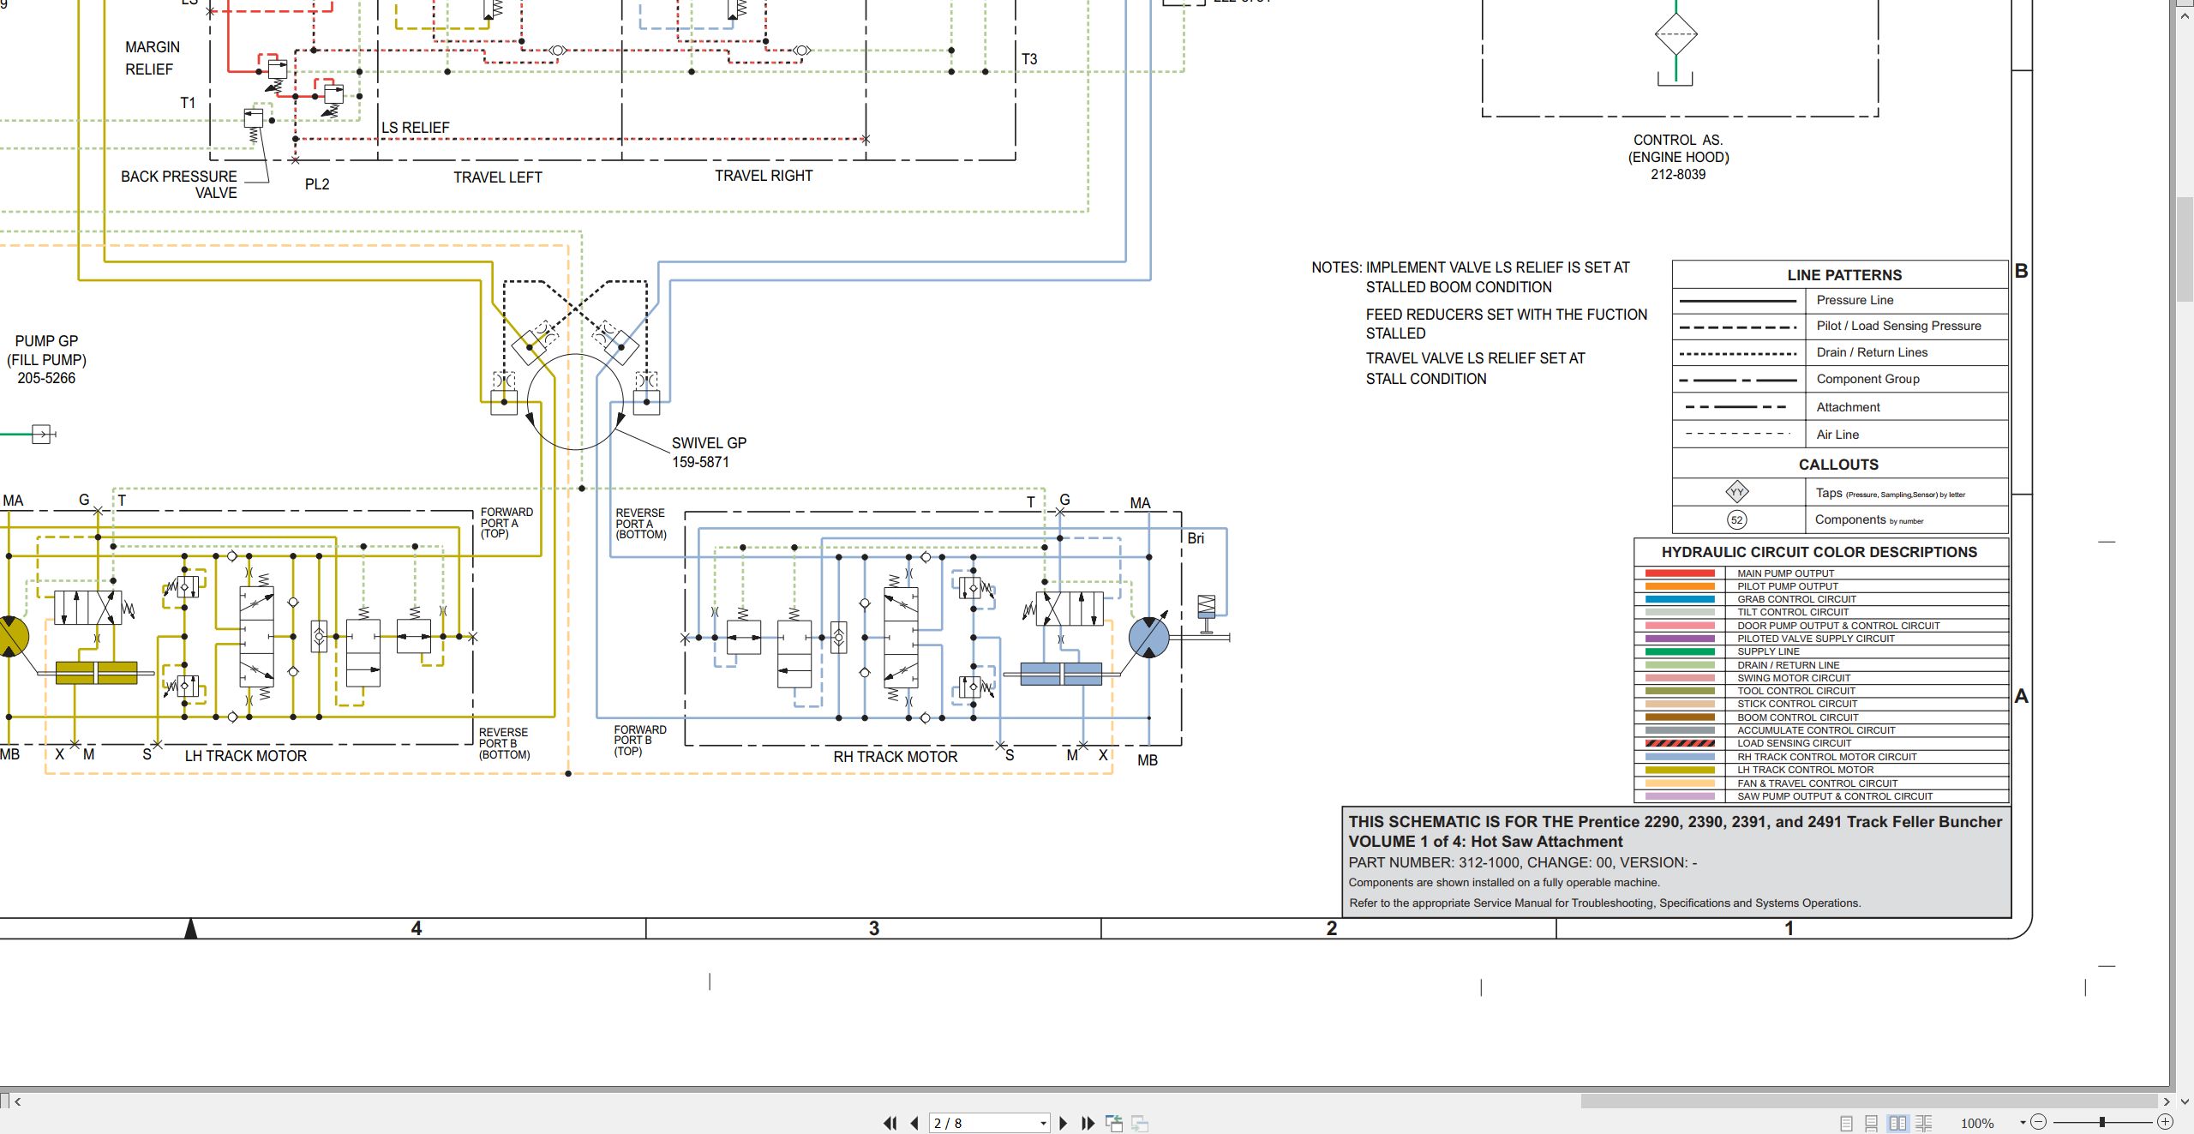Click the horizontal scrollbar thumb
This screenshot has width=2194, height=1134.
click(x=1869, y=1101)
